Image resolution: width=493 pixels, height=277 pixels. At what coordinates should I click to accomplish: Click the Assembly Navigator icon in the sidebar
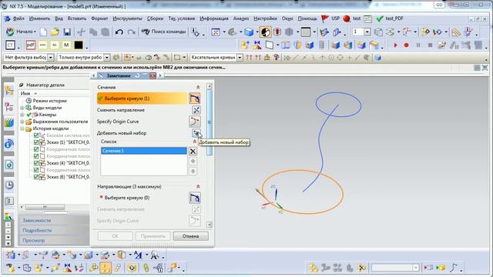[9, 91]
